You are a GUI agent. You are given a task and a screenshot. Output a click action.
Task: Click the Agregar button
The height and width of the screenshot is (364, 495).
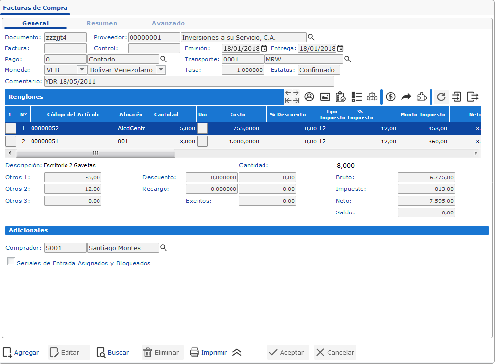point(21,352)
